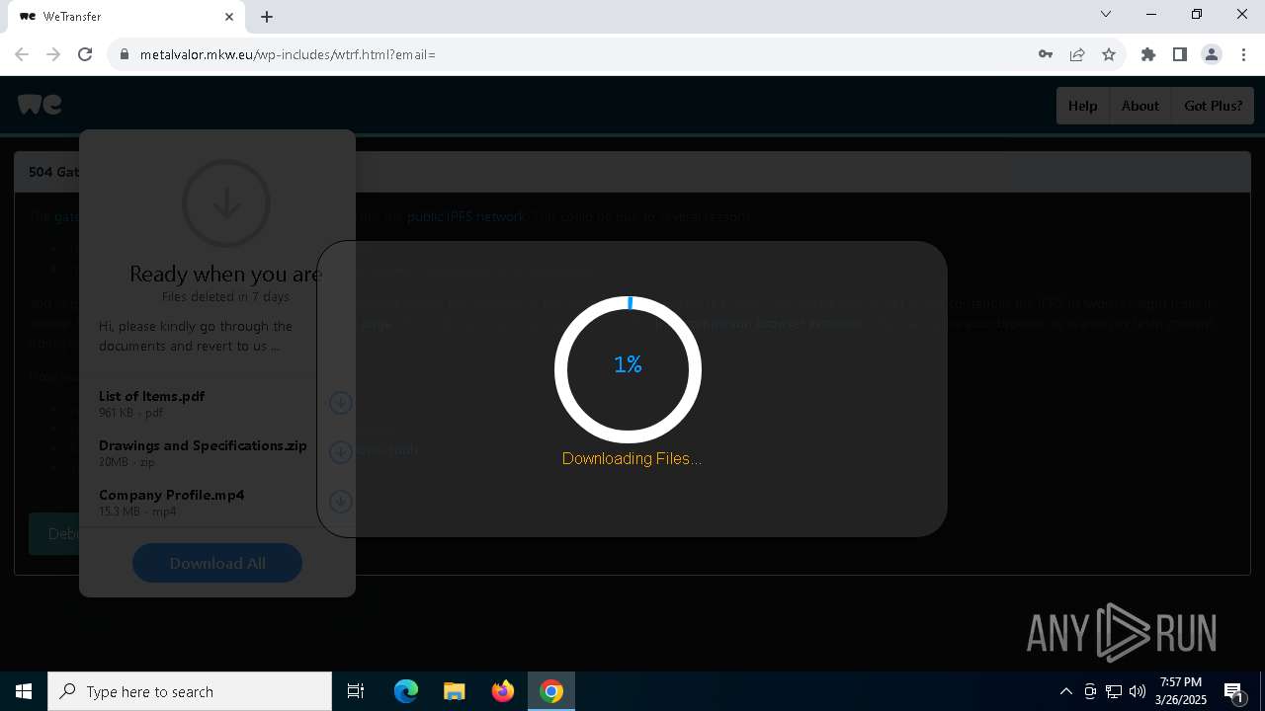The image size is (1265, 711).
Task: Open Chrome three-dot menu
Action: pyautogui.click(x=1243, y=54)
